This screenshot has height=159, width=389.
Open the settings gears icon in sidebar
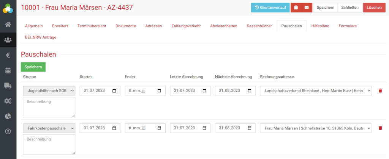tap(8, 101)
